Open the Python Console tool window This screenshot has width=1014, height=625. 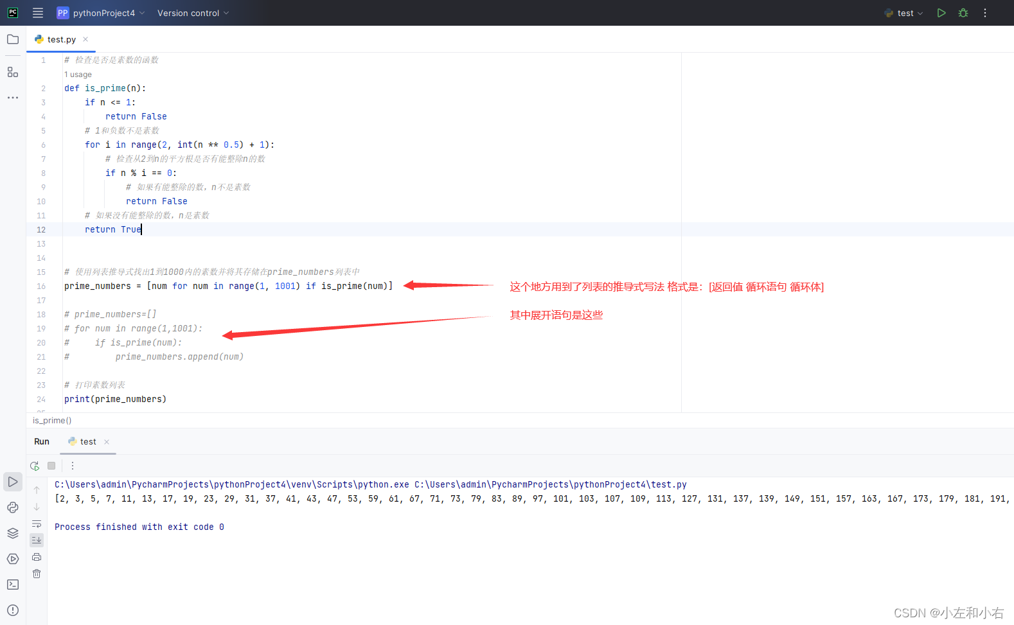(13, 507)
